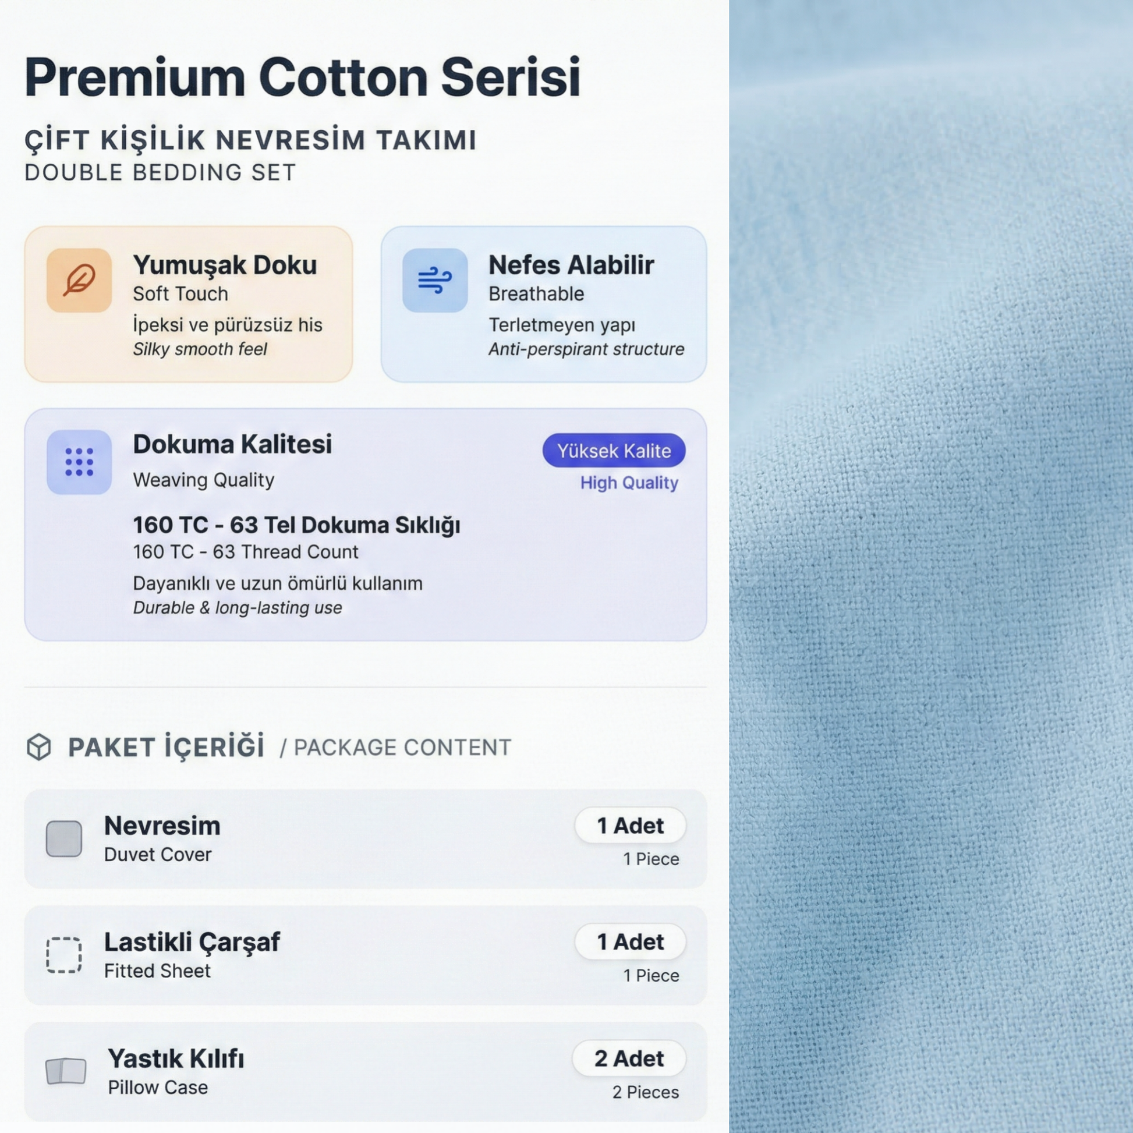Click the gray square Nevresim icon
The width and height of the screenshot is (1133, 1133).
pos(64,838)
